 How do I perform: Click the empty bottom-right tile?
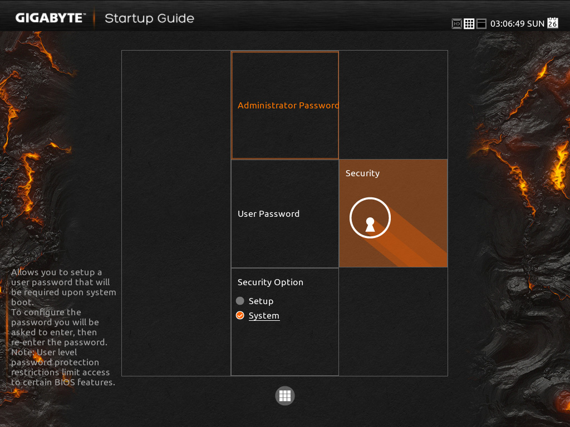(393, 321)
